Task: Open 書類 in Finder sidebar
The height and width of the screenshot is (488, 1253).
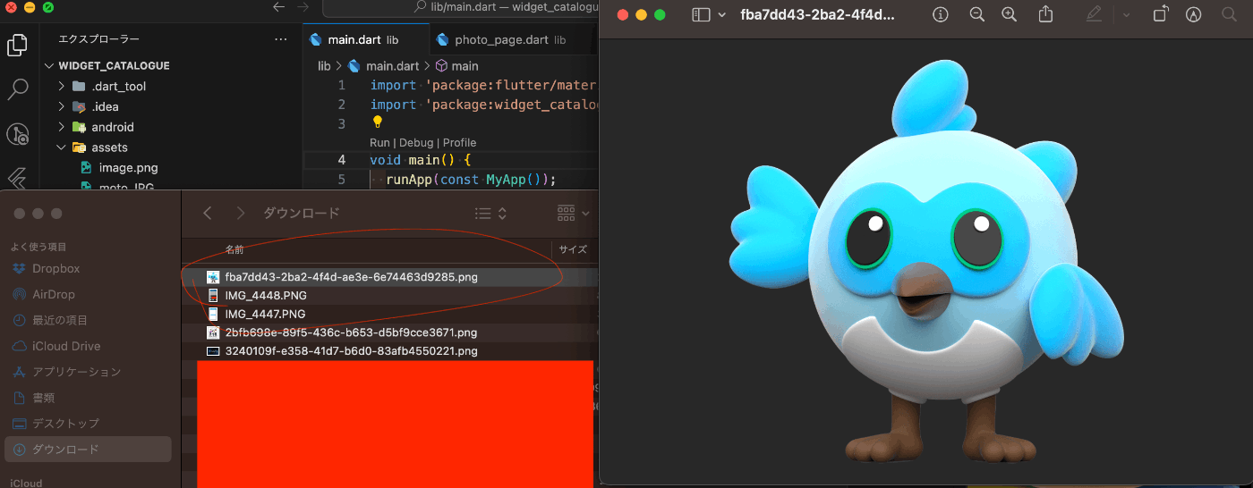Action: pyautogui.click(x=44, y=398)
